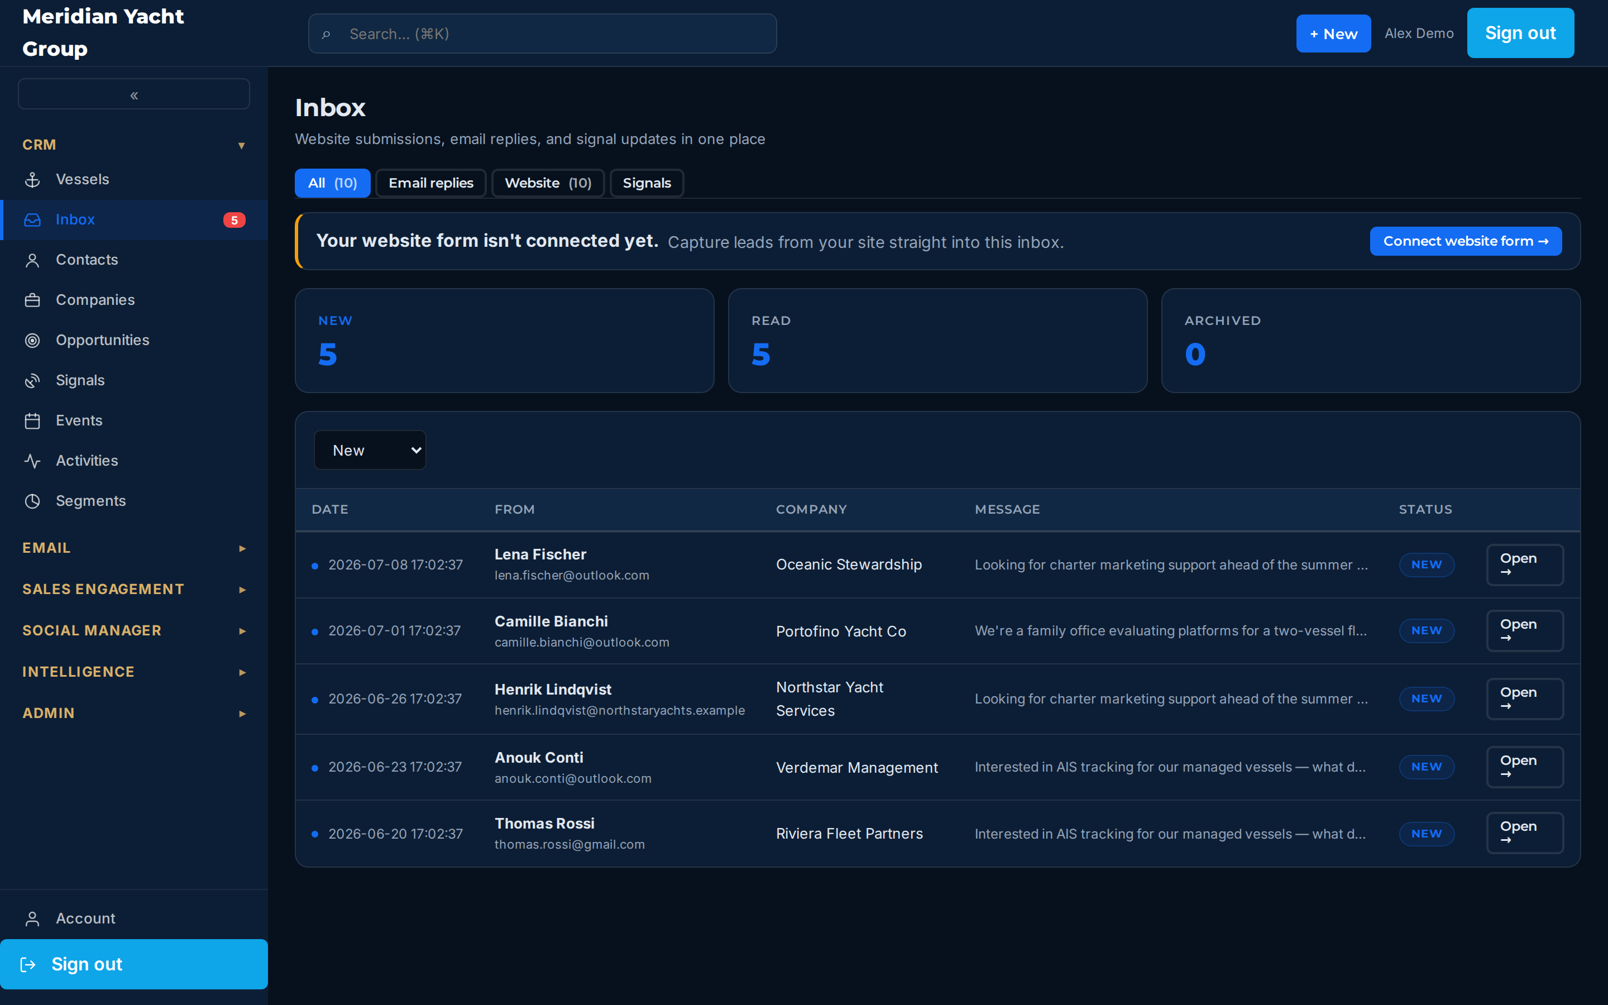Open the Anouk Conti message
Viewport: 1608px width, 1005px height.
click(x=1524, y=767)
